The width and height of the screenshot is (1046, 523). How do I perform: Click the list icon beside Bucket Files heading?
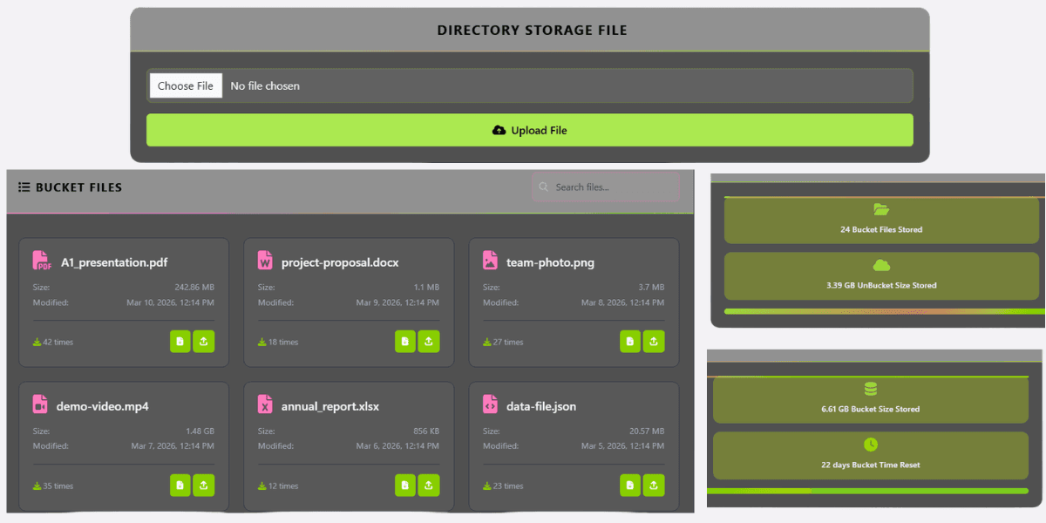24,187
